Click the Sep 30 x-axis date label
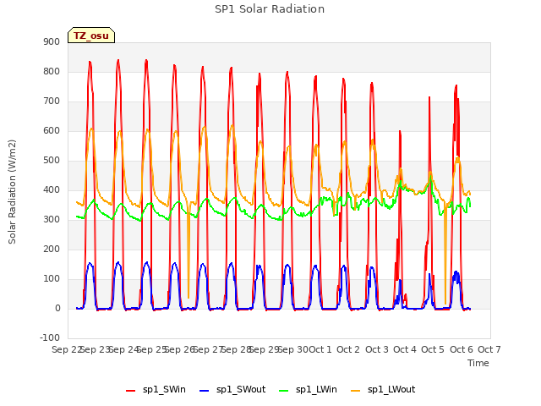 (293, 349)
